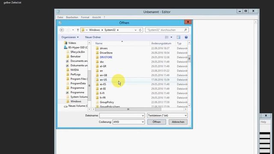Select the fi-FI folder

point(102,93)
